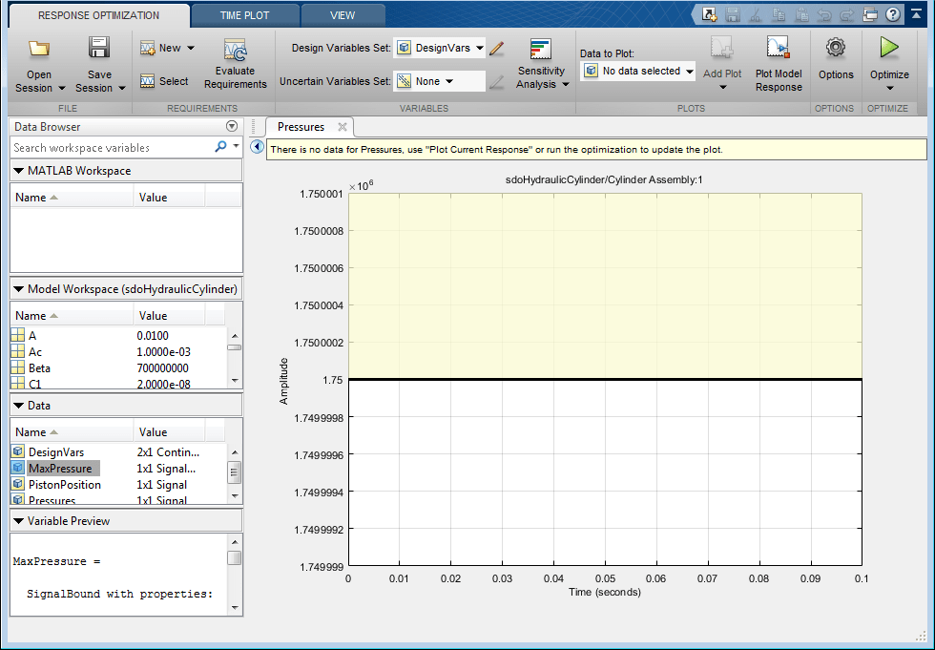
Task: Click Evaluate Requirements icon
Action: click(235, 52)
